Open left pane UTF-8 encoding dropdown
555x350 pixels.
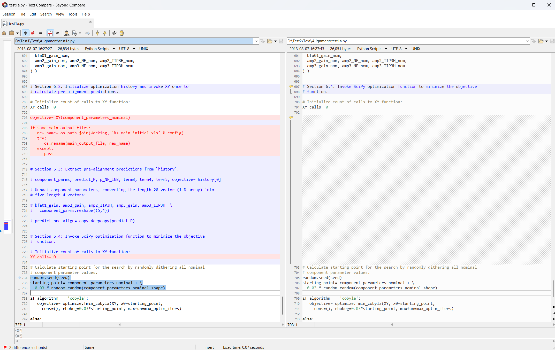(127, 49)
